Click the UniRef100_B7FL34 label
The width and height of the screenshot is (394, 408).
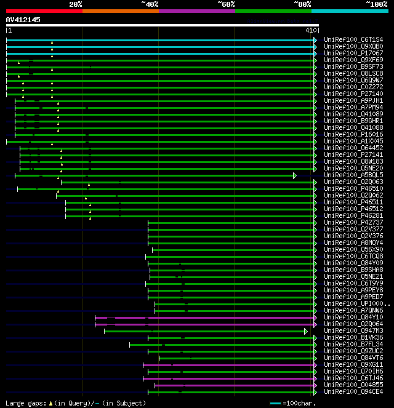click(x=353, y=344)
